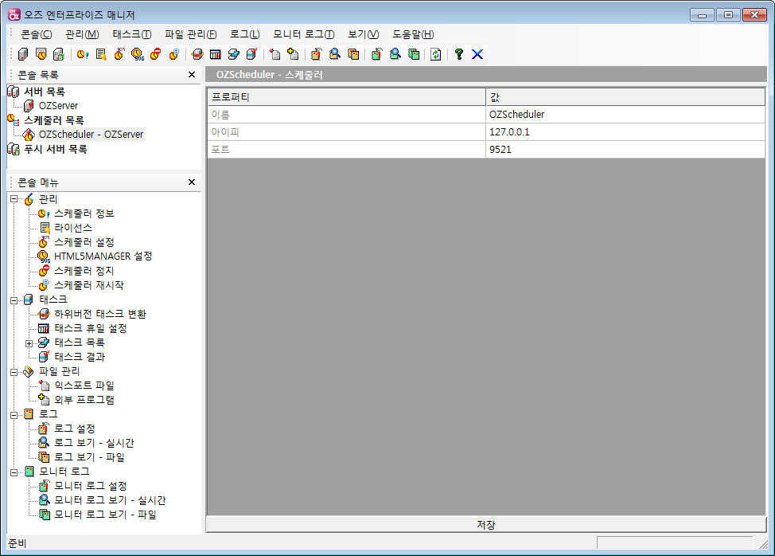The width and height of the screenshot is (775, 556).
Task: Open monitor log settings toolbar icon
Action: click(x=376, y=54)
